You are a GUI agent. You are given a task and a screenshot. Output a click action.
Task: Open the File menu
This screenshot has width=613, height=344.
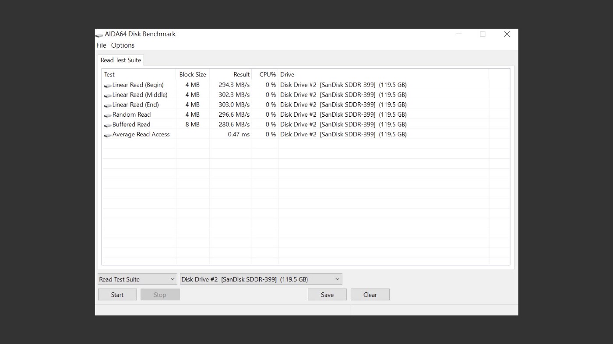pyautogui.click(x=101, y=45)
